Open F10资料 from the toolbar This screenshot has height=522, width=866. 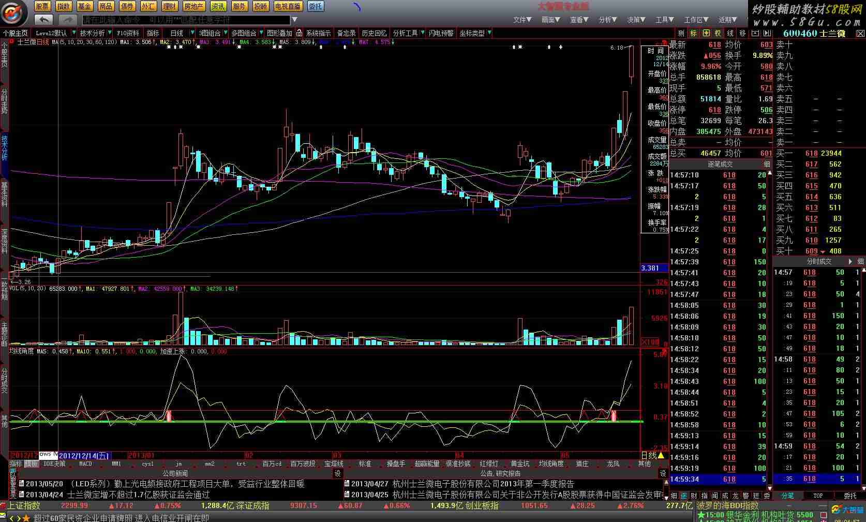point(128,33)
